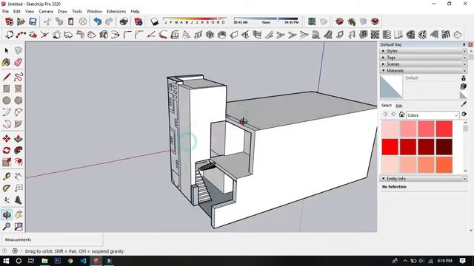The height and width of the screenshot is (266, 474).
Task: Activate the Orbit tool
Action: coord(7,215)
